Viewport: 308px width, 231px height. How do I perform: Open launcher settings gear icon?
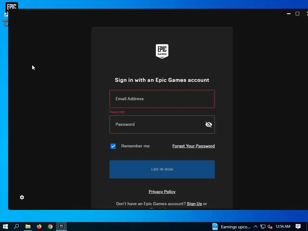pyautogui.click(x=22, y=197)
